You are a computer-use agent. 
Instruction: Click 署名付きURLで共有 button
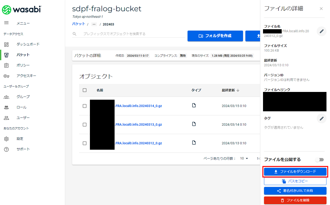295,191
